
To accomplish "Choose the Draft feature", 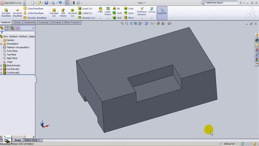I will (117, 13).
